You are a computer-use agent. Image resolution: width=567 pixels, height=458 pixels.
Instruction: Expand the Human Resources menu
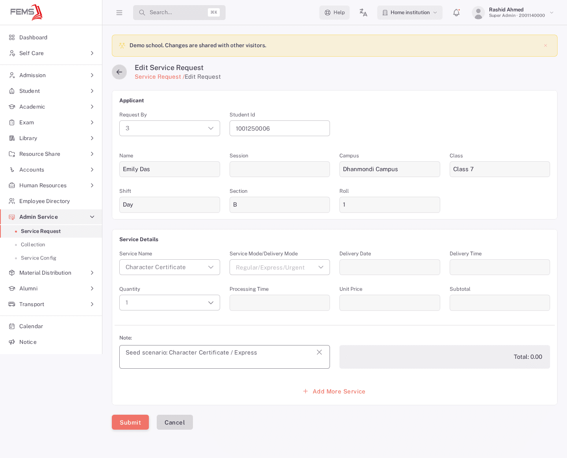[x=51, y=185]
